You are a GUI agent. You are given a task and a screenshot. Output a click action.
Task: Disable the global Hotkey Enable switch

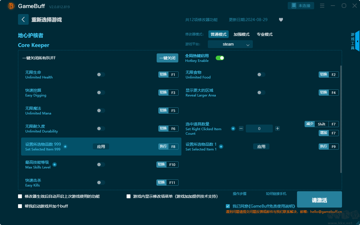pyautogui.click(x=220, y=58)
